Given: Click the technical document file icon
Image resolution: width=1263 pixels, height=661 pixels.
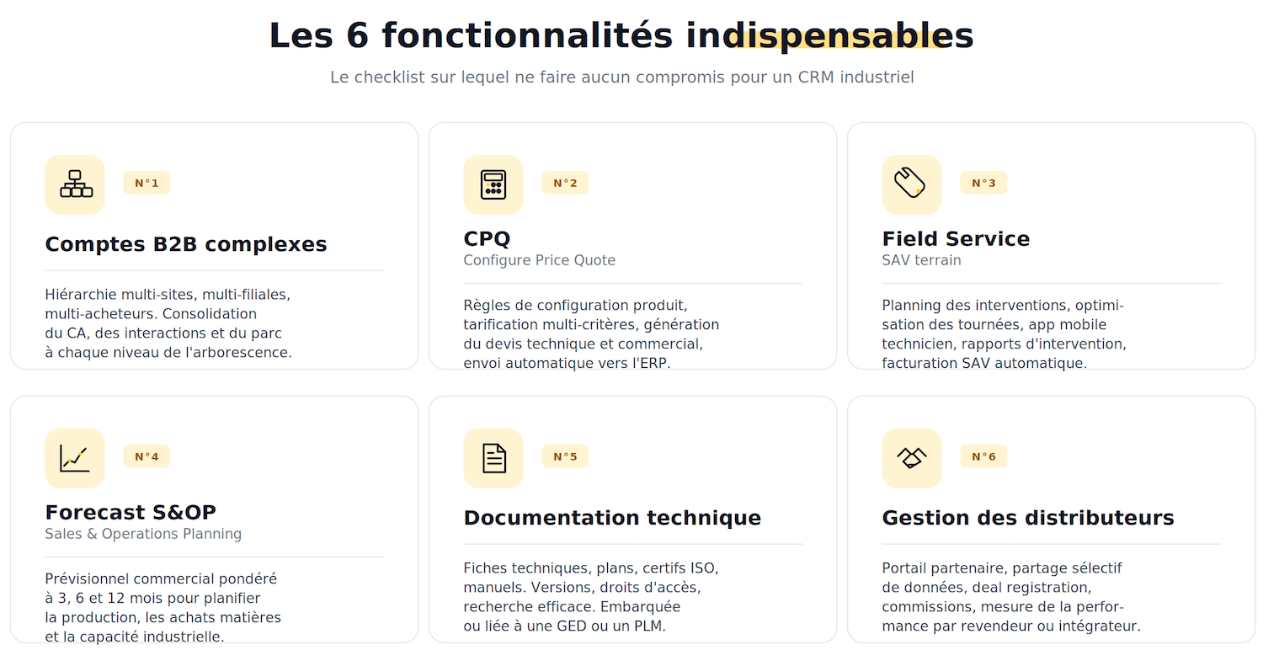Looking at the screenshot, I should [x=493, y=457].
